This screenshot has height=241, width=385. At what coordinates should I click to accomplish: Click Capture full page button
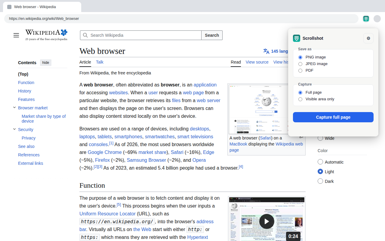pyautogui.click(x=333, y=117)
